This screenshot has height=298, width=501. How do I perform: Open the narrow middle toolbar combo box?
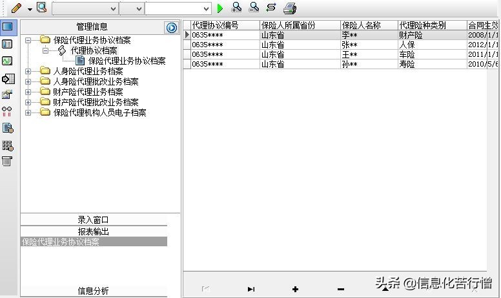pyautogui.click(x=132, y=8)
